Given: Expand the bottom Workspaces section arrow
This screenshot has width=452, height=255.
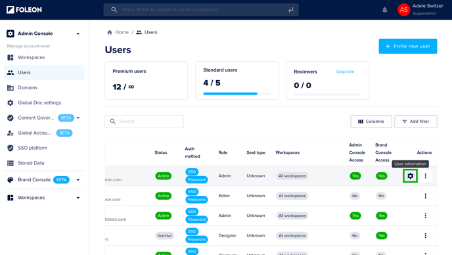Looking at the screenshot, I should (x=78, y=198).
